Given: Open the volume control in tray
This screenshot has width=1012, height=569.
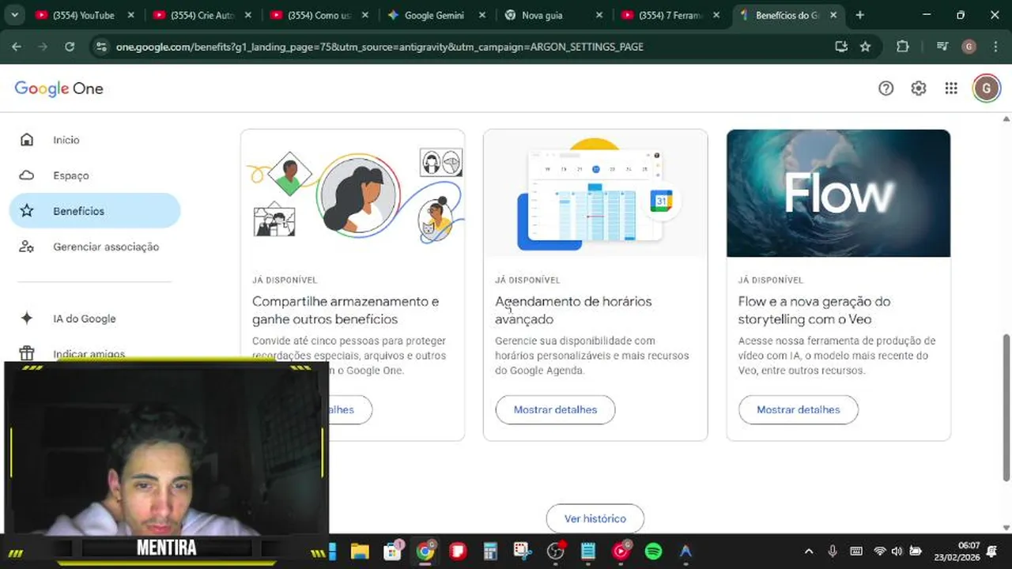Looking at the screenshot, I should 897,551.
